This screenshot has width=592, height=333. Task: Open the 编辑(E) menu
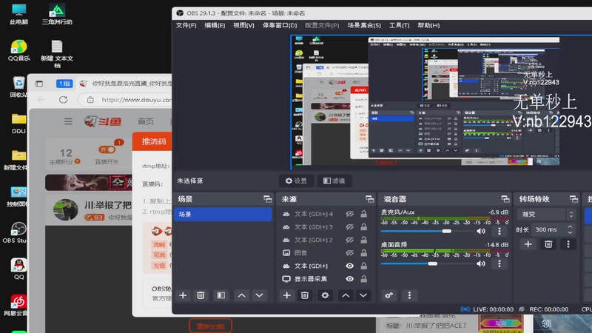[215, 25]
